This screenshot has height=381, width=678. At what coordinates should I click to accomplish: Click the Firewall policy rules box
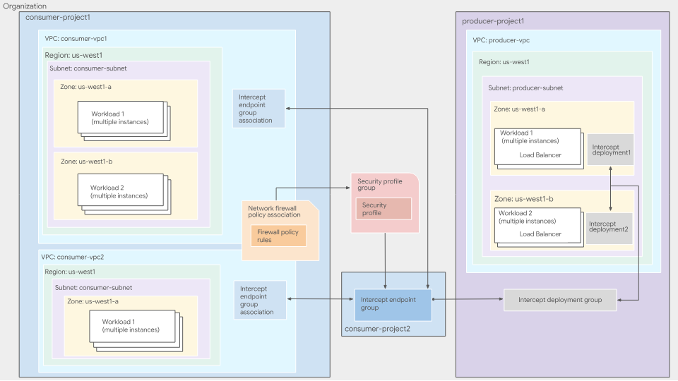pos(278,236)
